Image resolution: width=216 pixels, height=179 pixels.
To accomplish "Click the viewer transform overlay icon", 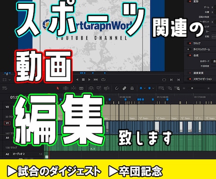I will (x=5, y=80).
